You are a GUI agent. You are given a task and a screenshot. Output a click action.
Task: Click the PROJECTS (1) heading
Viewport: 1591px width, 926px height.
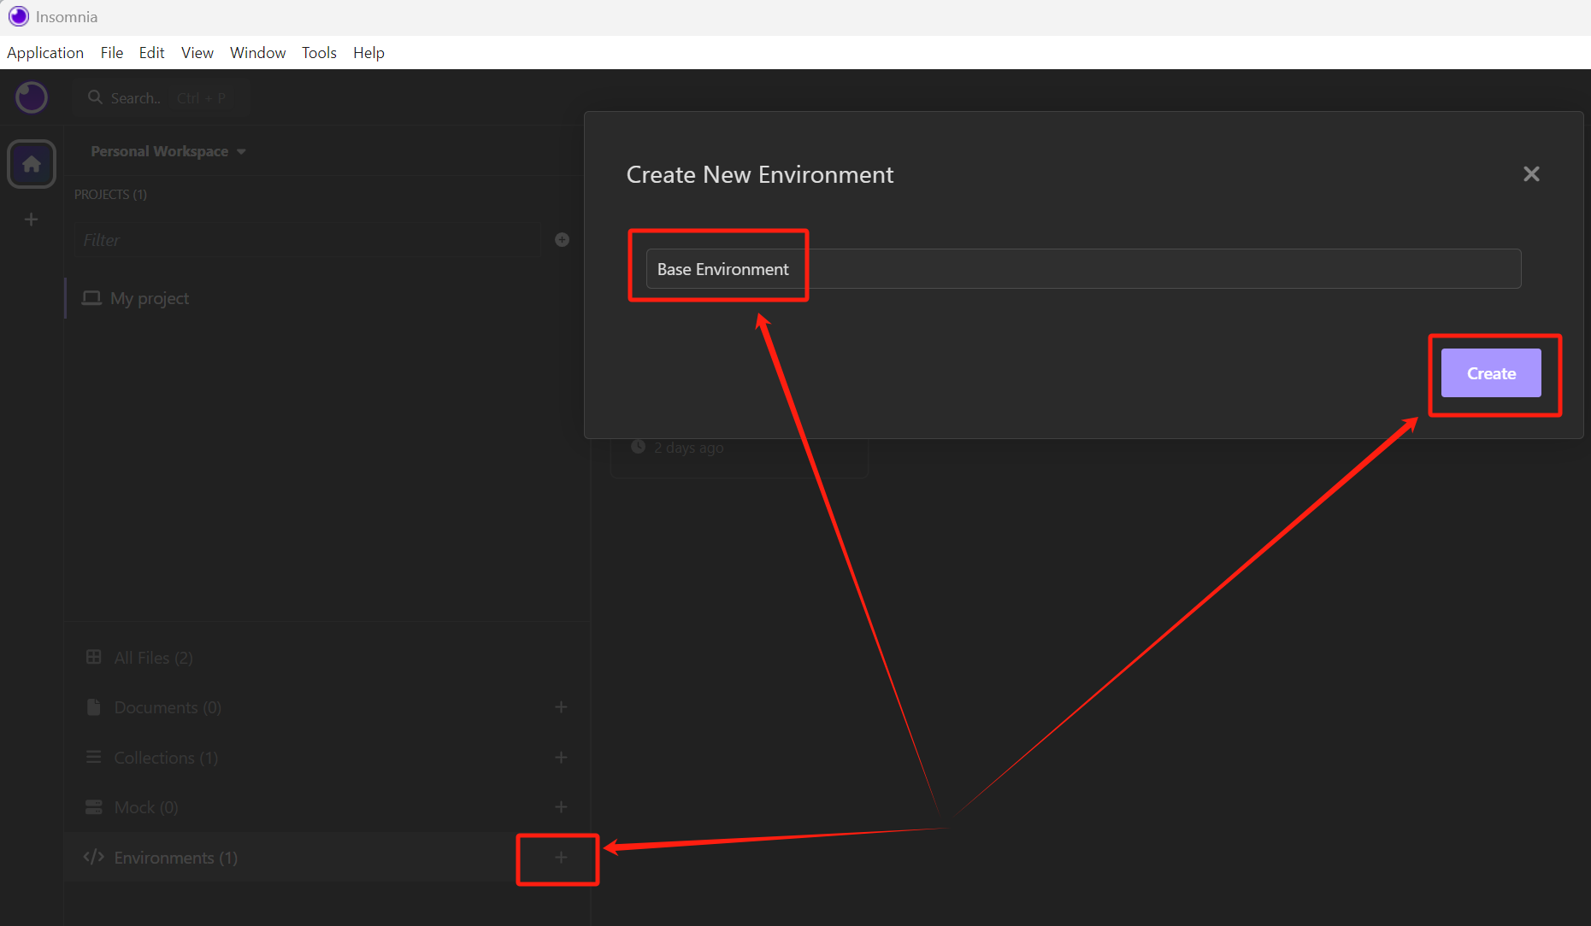pyautogui.click(x=110, y=195)
